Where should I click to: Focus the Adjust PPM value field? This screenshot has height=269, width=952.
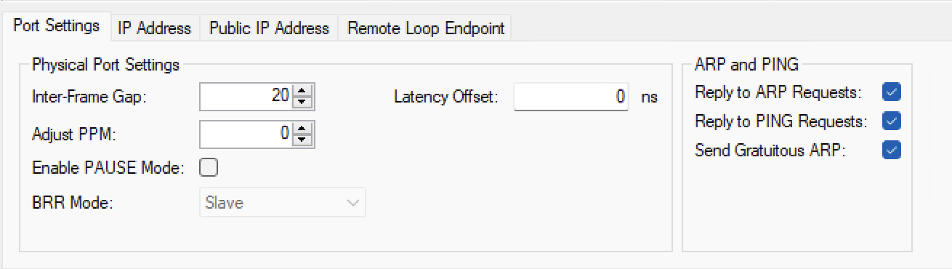[246, 132]
